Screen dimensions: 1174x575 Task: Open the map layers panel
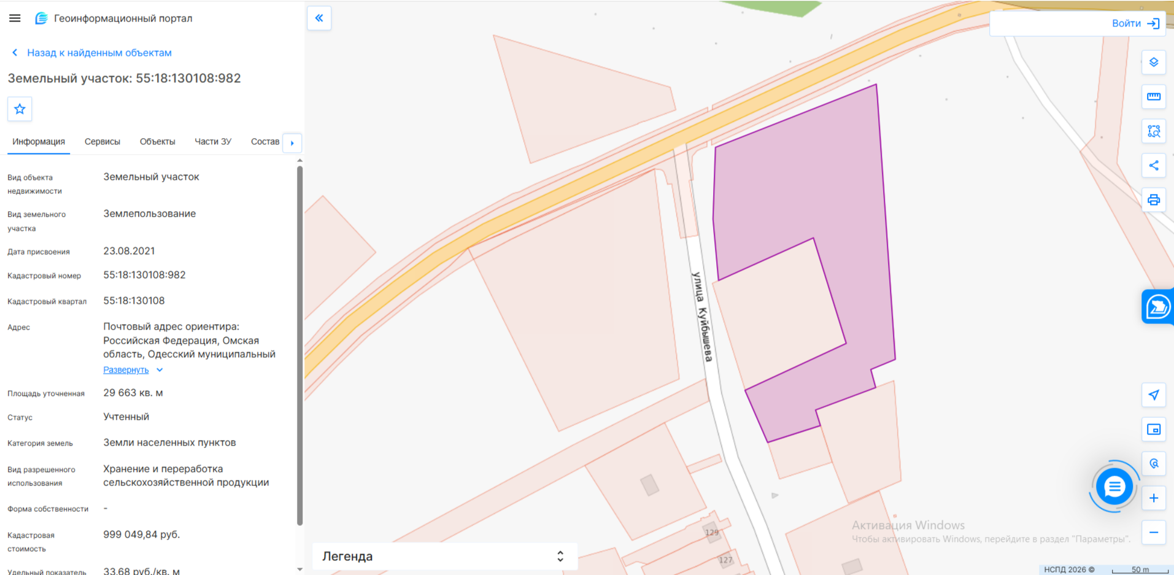coord(1154,63)
